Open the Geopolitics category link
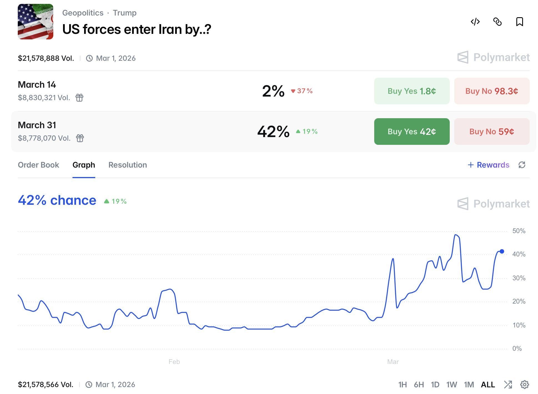The image size is (538, 394). point(82,13)
